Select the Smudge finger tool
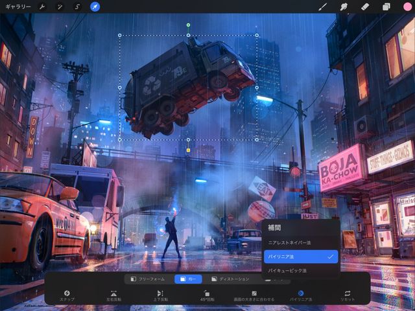The height and width of the screenshot is (311, 415). tap(344, 6)
